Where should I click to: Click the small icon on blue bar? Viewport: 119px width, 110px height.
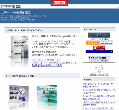click(x=112, y=52)
